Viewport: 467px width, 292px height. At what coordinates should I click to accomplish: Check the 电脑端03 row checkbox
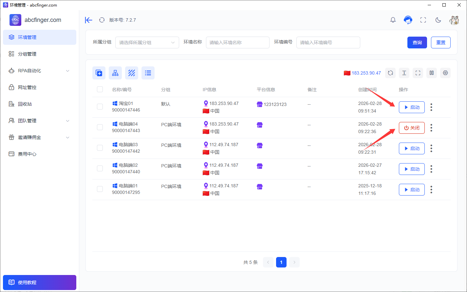click(x=100, y=148)
